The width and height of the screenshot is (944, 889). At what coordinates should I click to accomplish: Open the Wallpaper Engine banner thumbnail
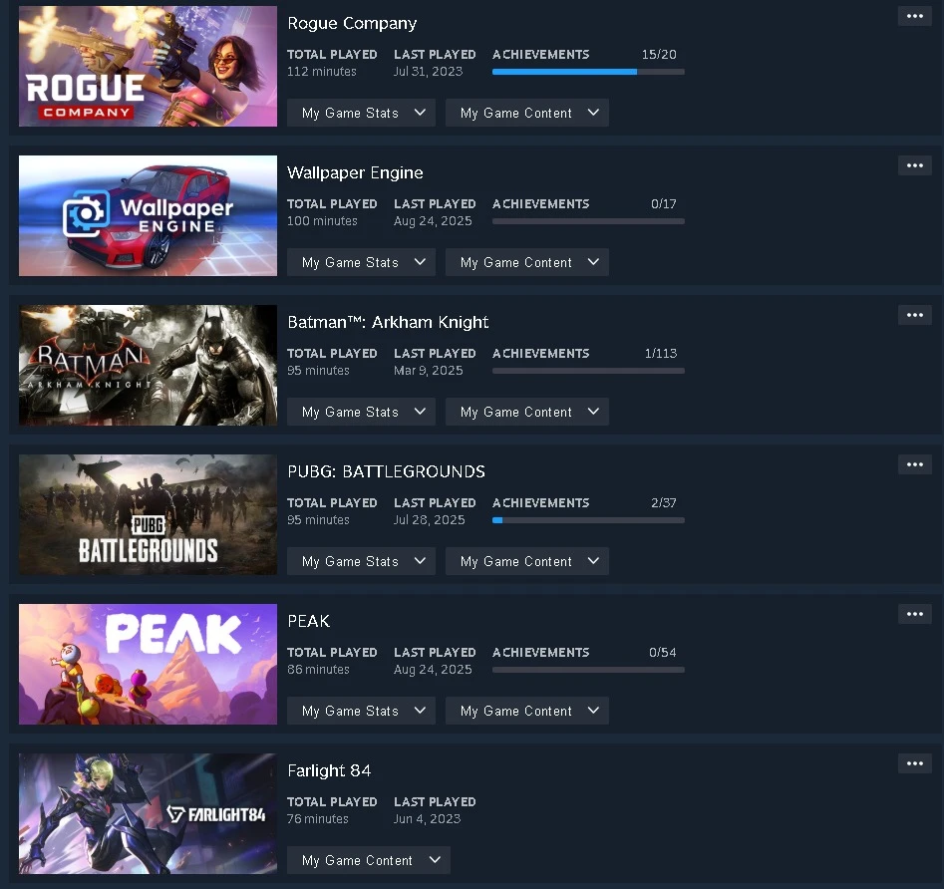pos(149,216)
